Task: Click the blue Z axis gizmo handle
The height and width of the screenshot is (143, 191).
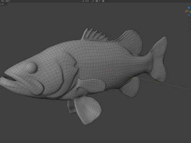Action: 189,8
